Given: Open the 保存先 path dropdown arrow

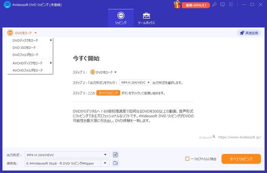Looking at the screenshot, I should pyautogui.click(x=105, y=163).
